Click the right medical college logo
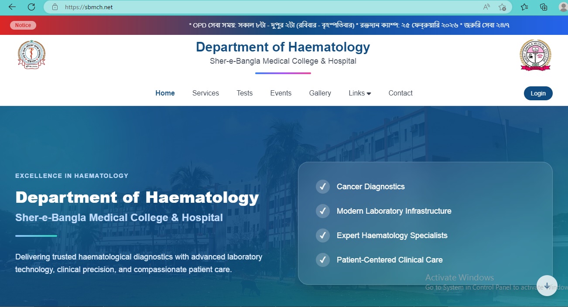 [x=535, y=55]
